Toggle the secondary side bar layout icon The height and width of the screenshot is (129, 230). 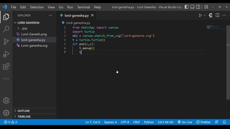(x=198, y=7)
